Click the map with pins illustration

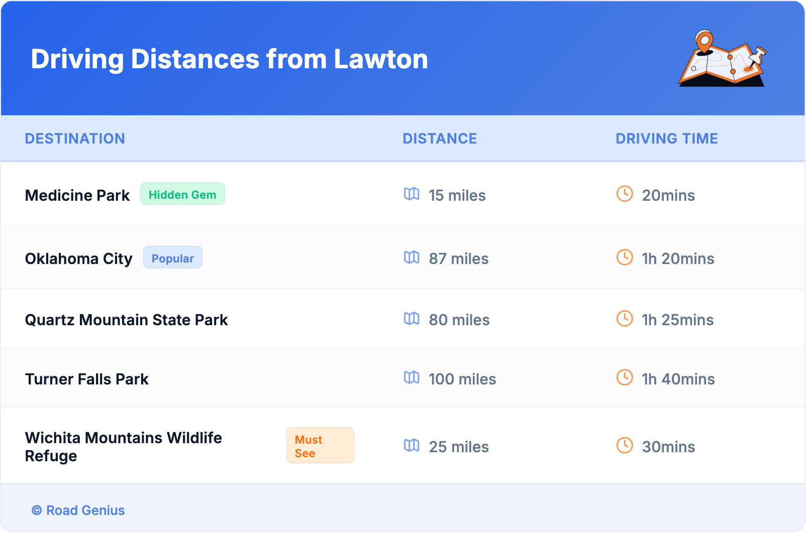tap(722, 59)
